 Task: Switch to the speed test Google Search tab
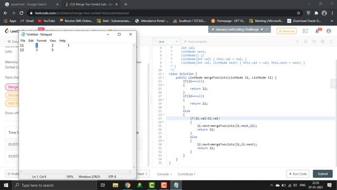click(x=31, y=4)
